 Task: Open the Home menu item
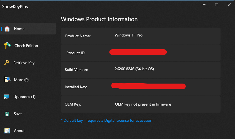(28, 29)
